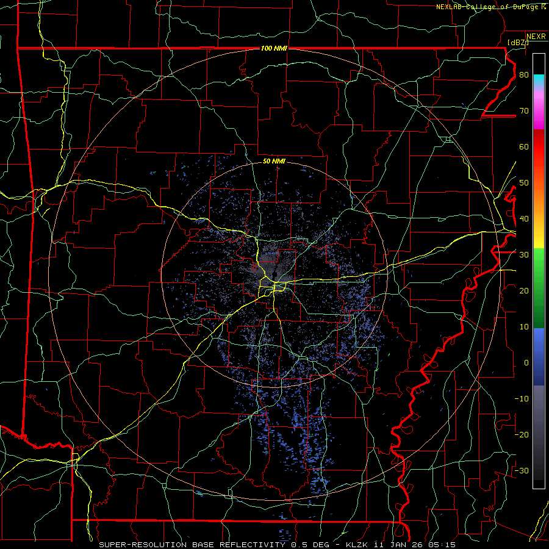The width and height of the screenshot is (549, 549).
Task: Click the "-10" tick label on the dBZ scale
Action: (522, 399)
